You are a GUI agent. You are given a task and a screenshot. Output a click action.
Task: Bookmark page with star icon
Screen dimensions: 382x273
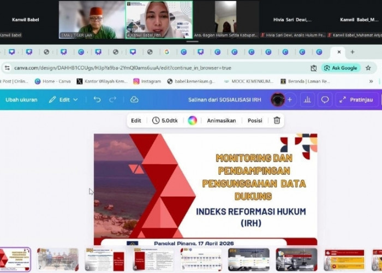pyautogui.click(x=368, y=68)
